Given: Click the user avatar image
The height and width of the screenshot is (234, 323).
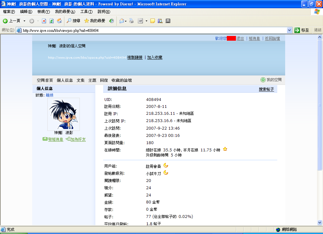Looking at the screenshot, I should (63, 114).
